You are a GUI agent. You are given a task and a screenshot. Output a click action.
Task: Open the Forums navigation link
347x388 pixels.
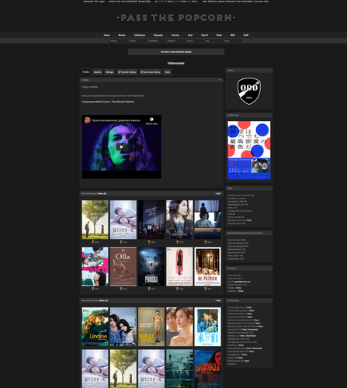coord(175,35)
